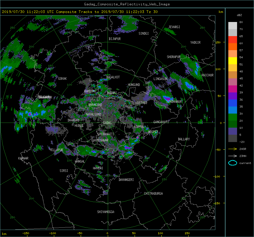Click the KUSTAGI city label
Screen dimensions: 254x237
[141, 103]
